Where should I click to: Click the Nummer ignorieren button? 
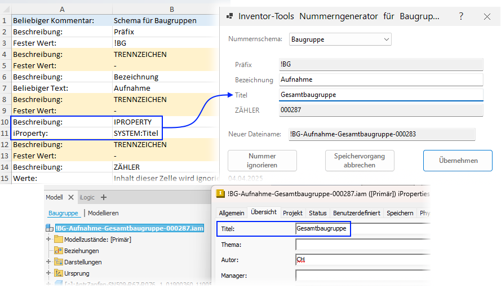point(262,161)
